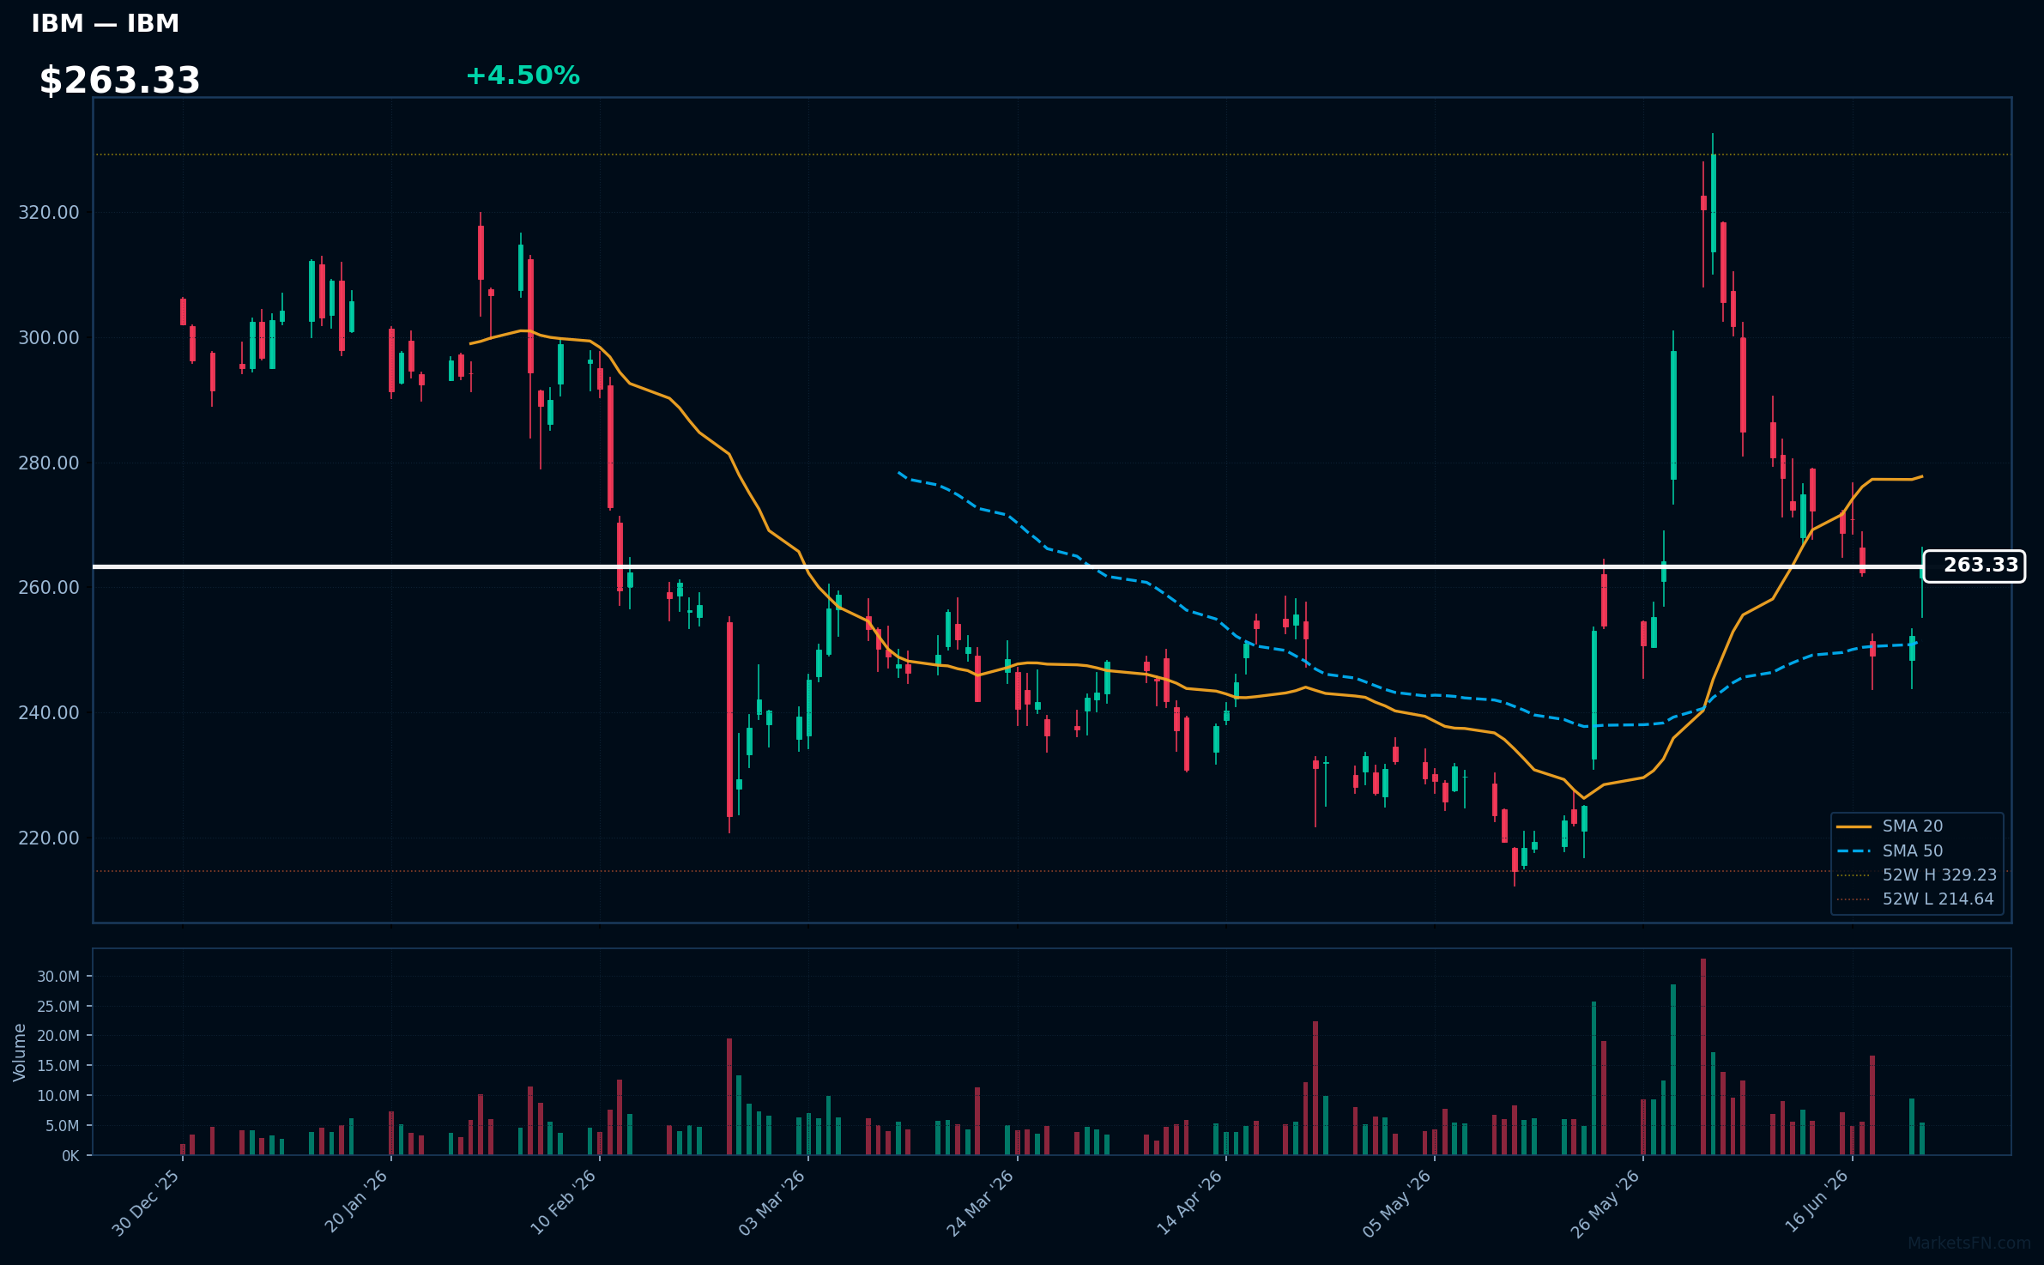
Task: Click the 280.00 price axis label
Action: tap(49, 463)
